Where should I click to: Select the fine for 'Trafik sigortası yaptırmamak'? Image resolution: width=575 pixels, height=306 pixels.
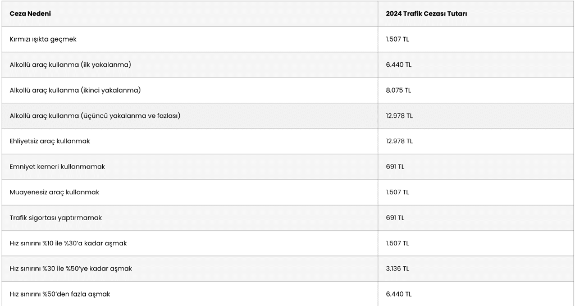[395, 217]
